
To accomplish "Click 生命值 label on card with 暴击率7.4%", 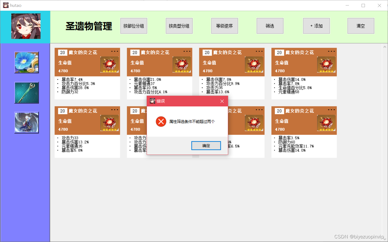I will tap(65, 63).
